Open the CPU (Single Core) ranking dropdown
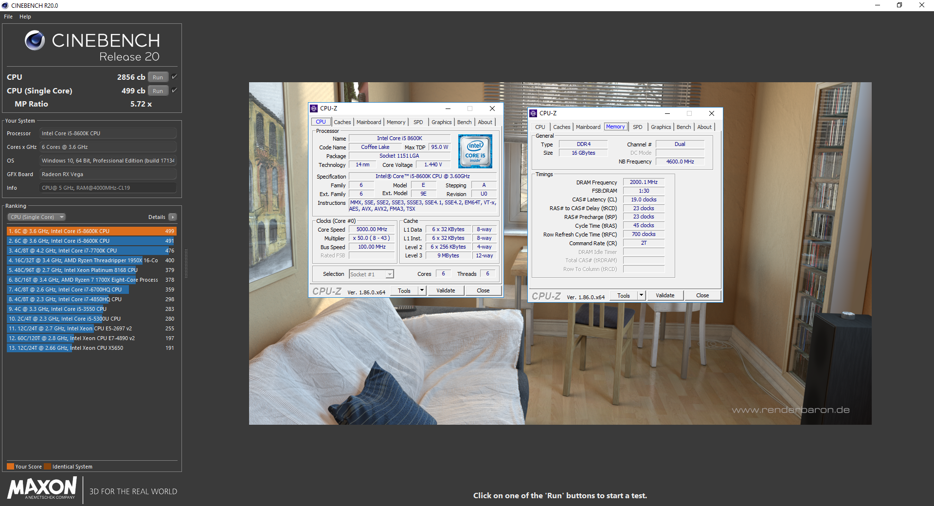 (36, 217)
